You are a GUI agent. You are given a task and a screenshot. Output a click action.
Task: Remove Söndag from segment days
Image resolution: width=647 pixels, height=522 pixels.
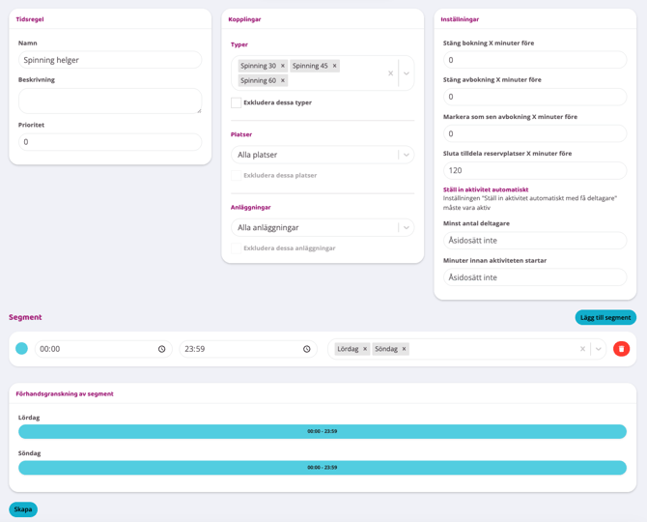[404, 349]
